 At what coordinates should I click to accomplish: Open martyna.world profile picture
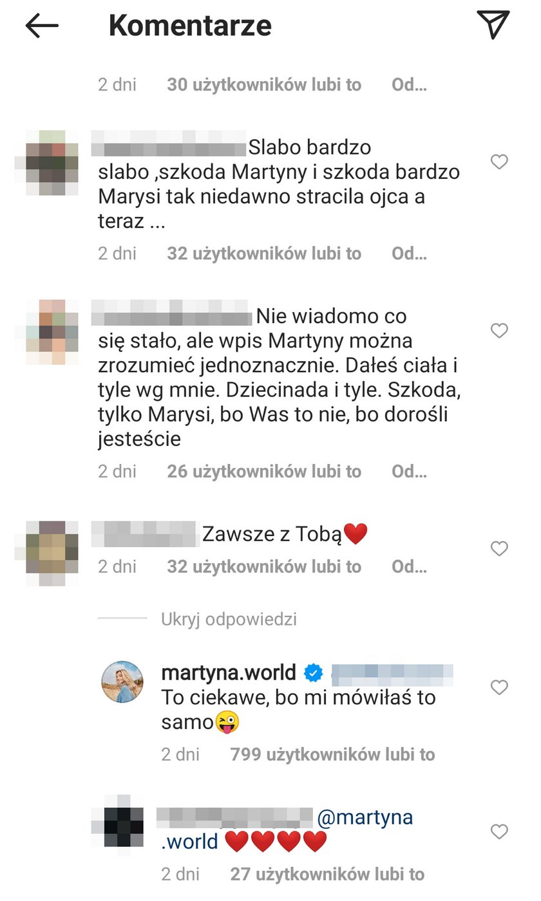tap(122, 682)
